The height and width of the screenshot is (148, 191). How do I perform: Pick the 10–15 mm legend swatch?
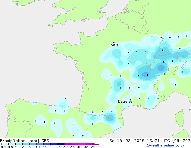[40, 144]
